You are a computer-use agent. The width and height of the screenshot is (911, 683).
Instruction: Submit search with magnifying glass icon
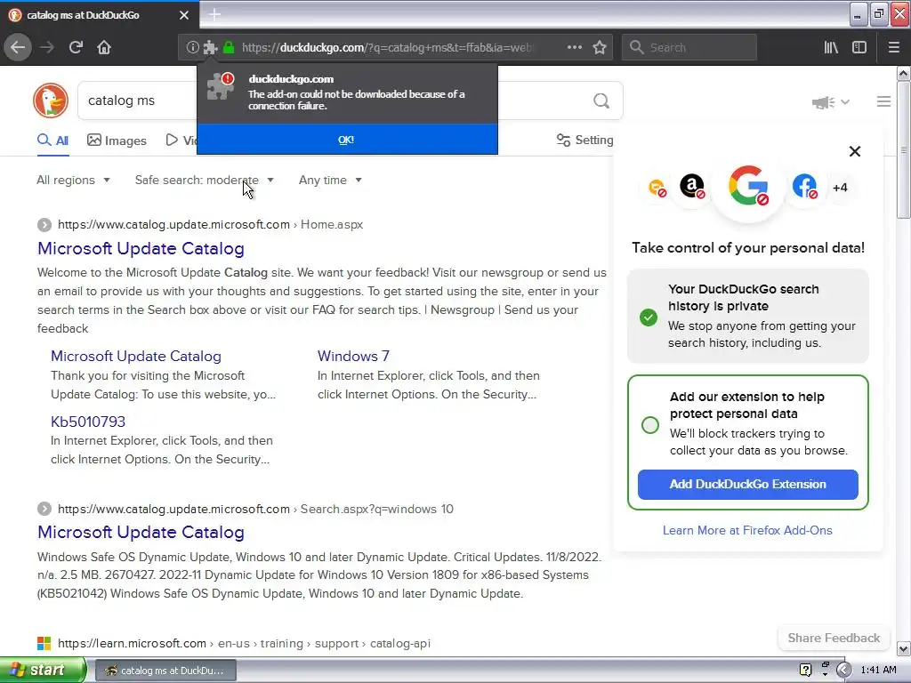601,101
